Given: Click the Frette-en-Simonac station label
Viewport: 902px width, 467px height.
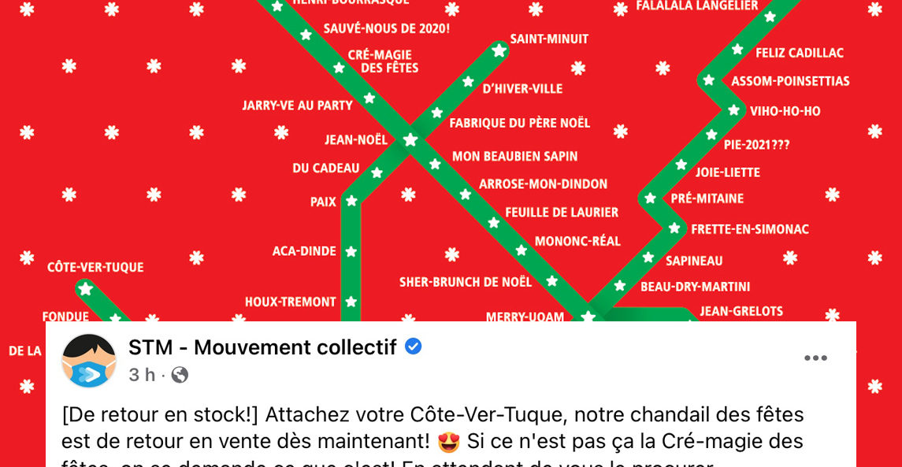Looking at the screenshot, I should (750, 229).
